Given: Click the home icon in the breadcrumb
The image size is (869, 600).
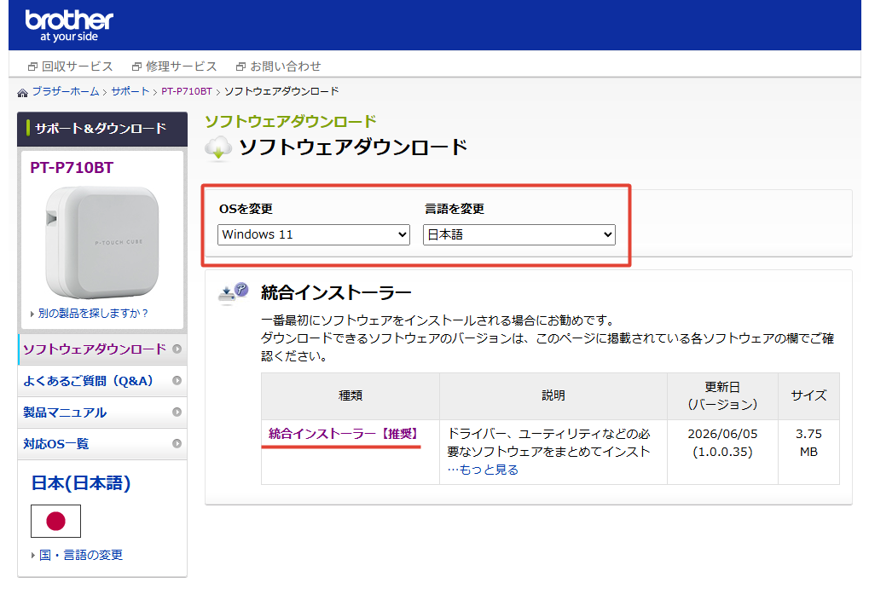Looking at the screenshot, I should pos(23,93).
